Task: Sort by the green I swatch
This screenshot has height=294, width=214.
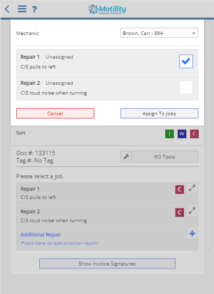Action: [169, 134]
